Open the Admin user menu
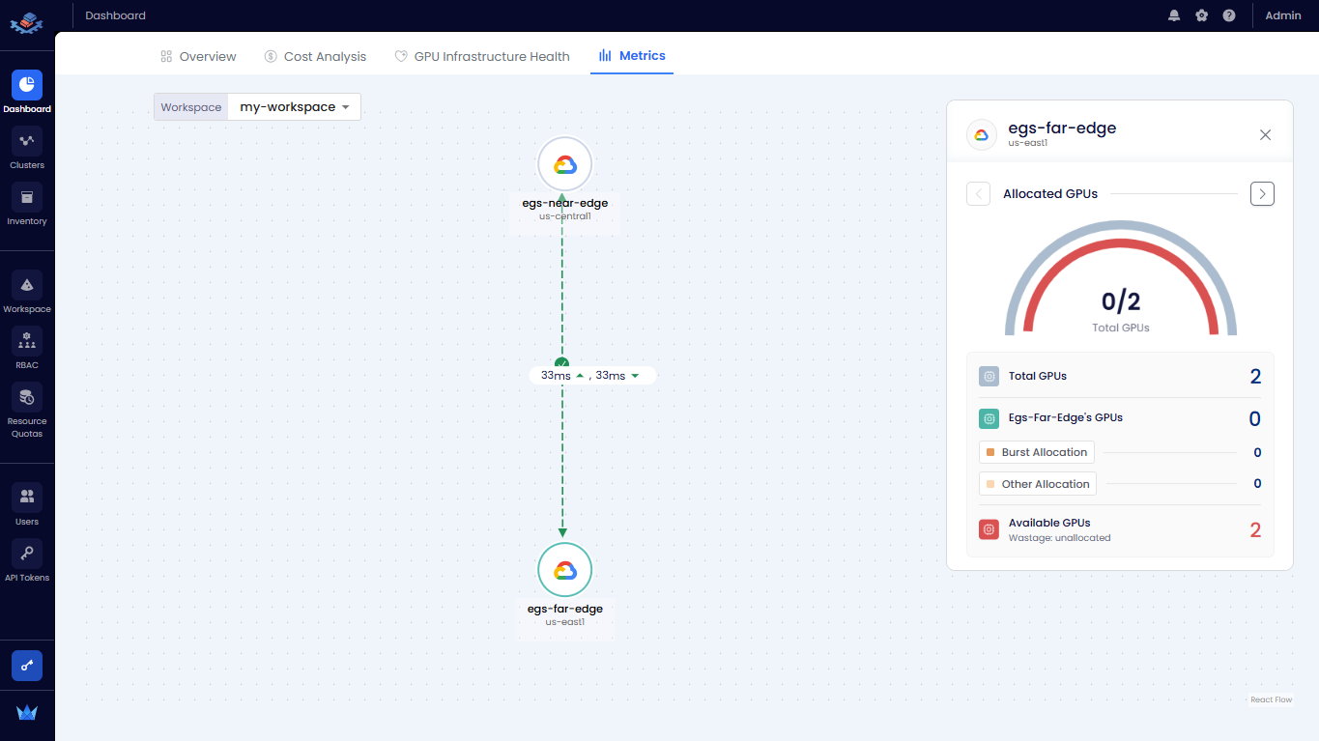The height and width of the screenshot is (741, 1319). 1282,15
